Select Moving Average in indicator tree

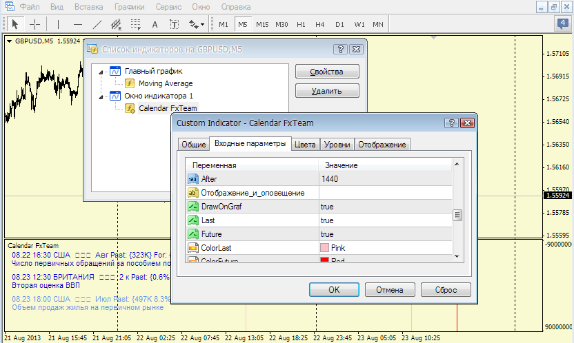coord(166,83)
